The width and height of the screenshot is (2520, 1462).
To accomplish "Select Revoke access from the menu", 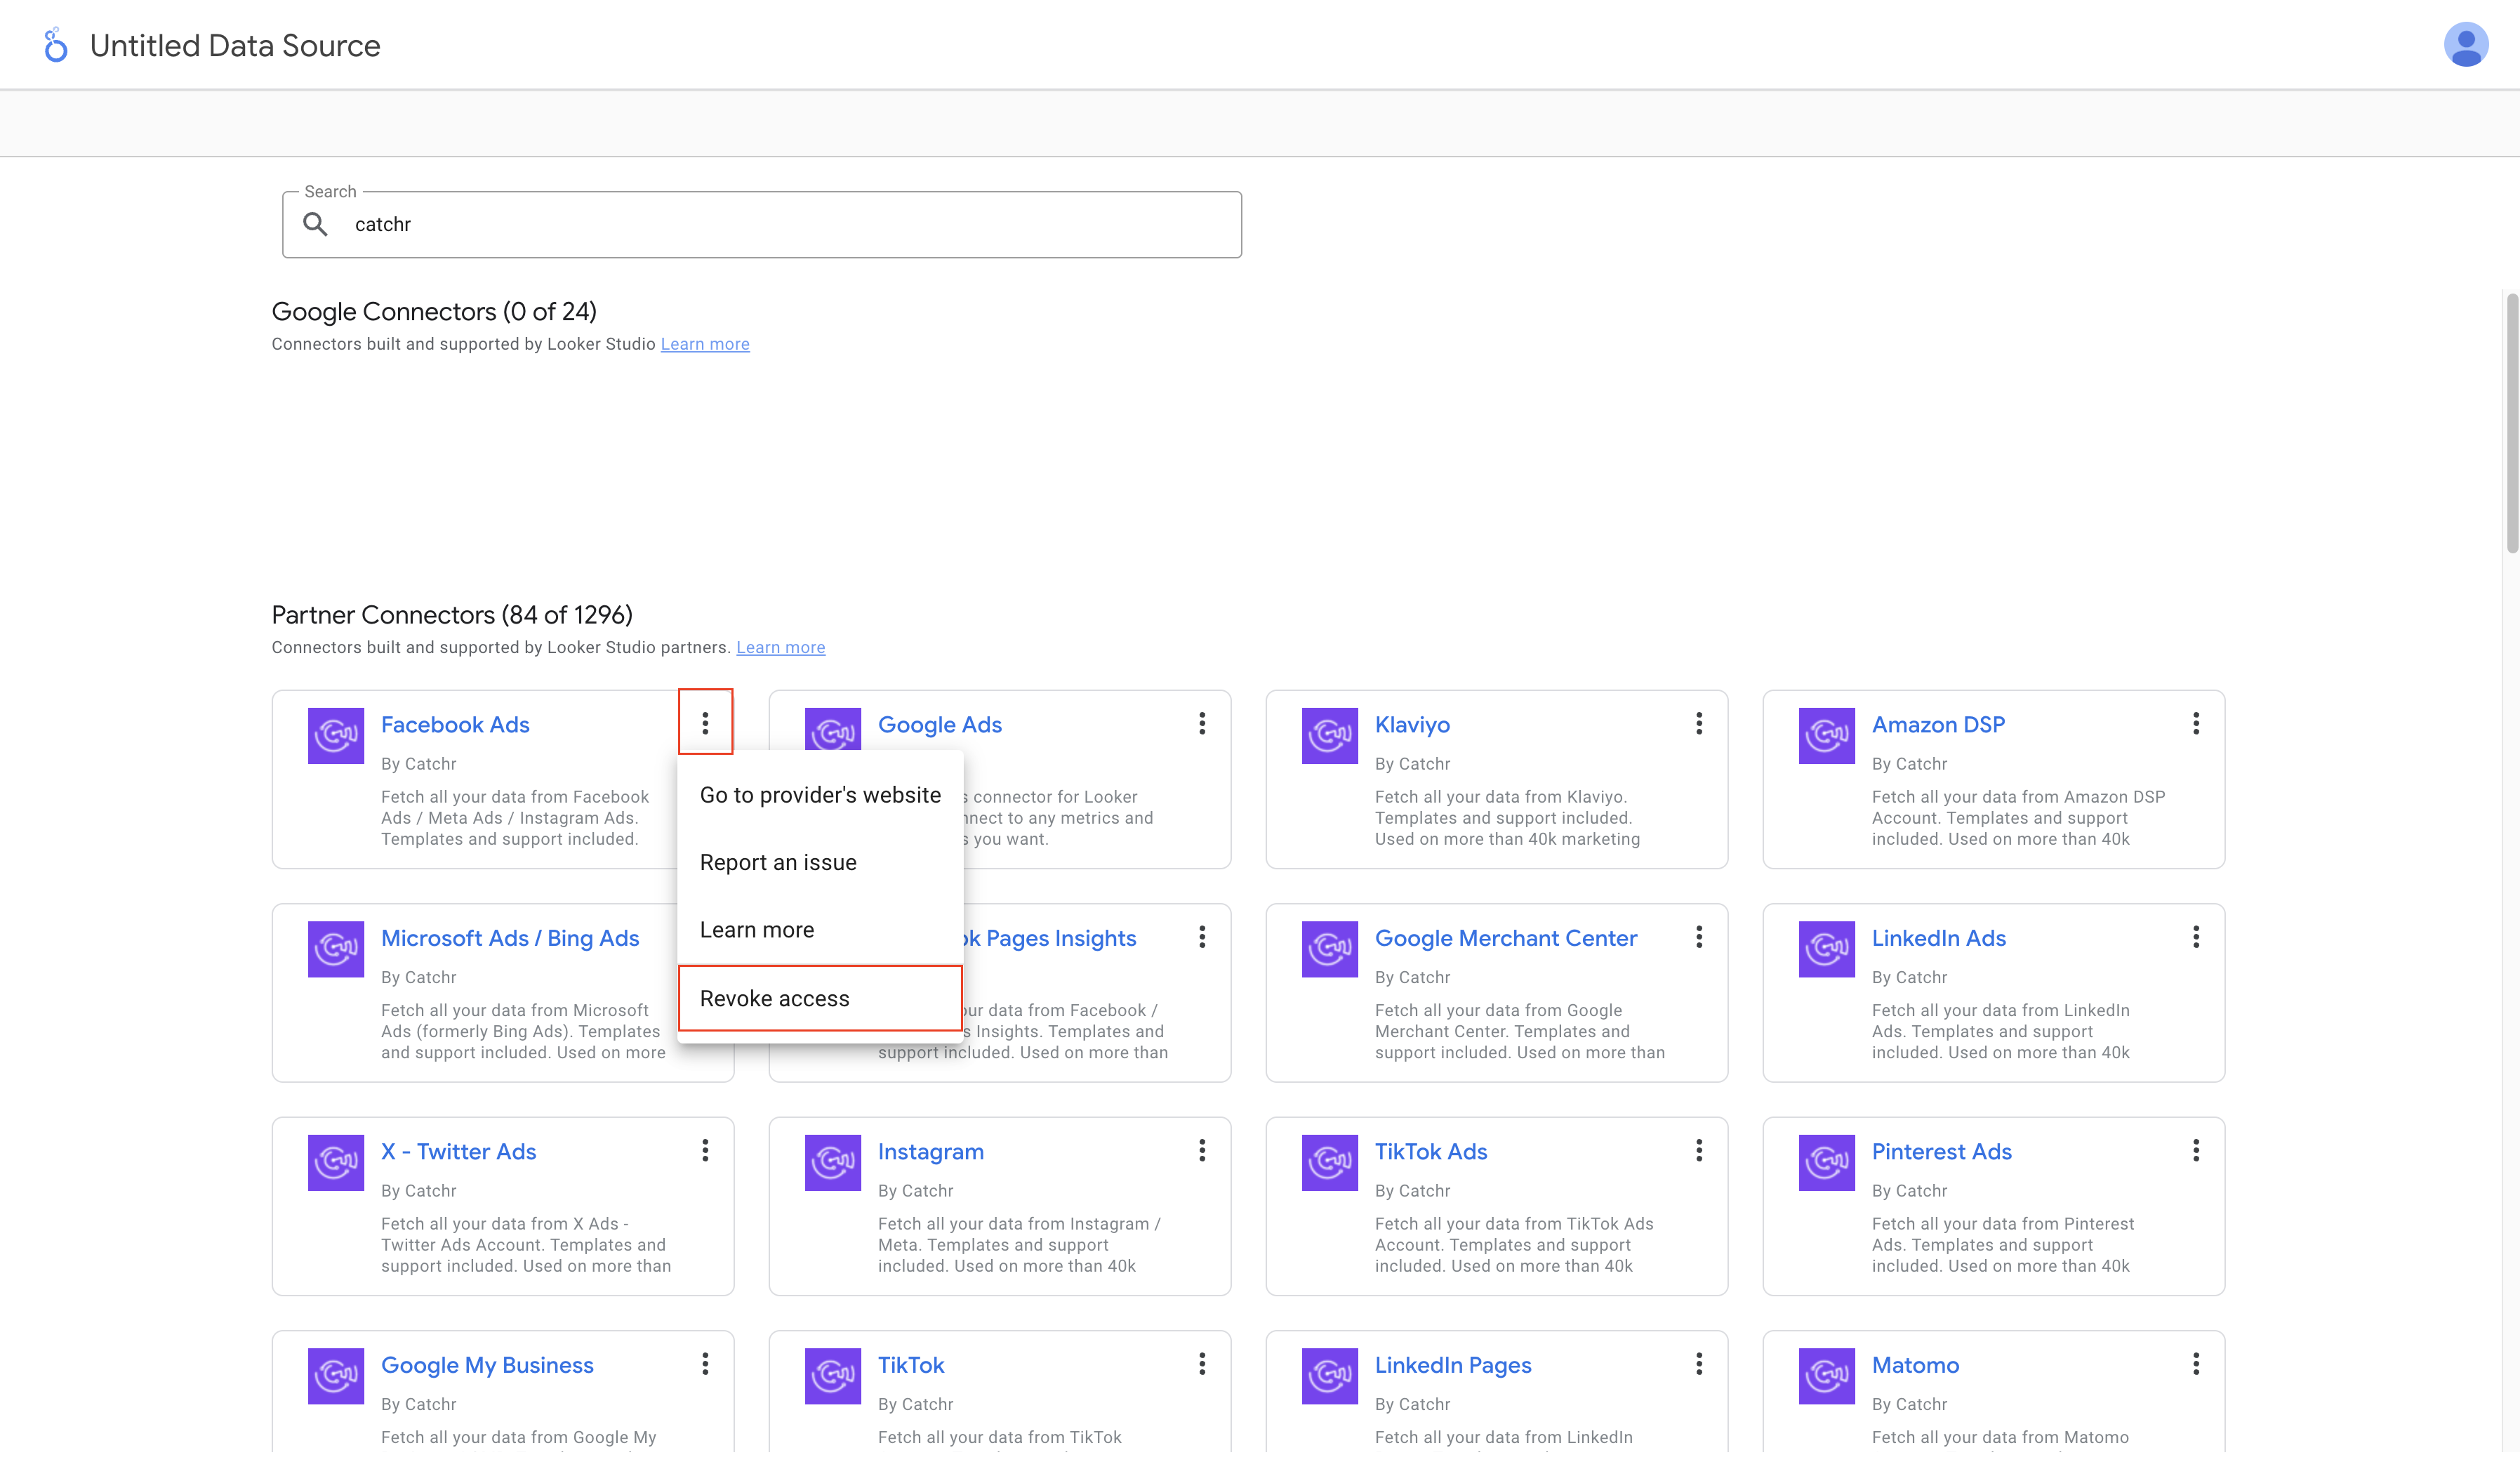I will click(x=775, y=999).
